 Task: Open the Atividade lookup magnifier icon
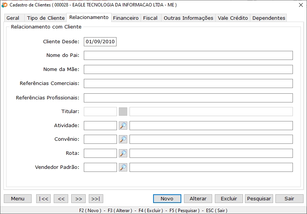[123, 126]
